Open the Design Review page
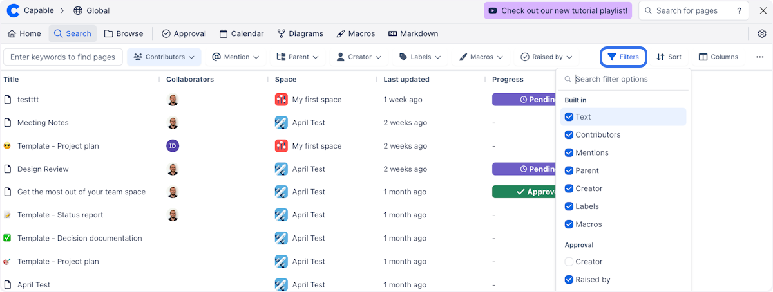773x292 pixels. (43, 169)
